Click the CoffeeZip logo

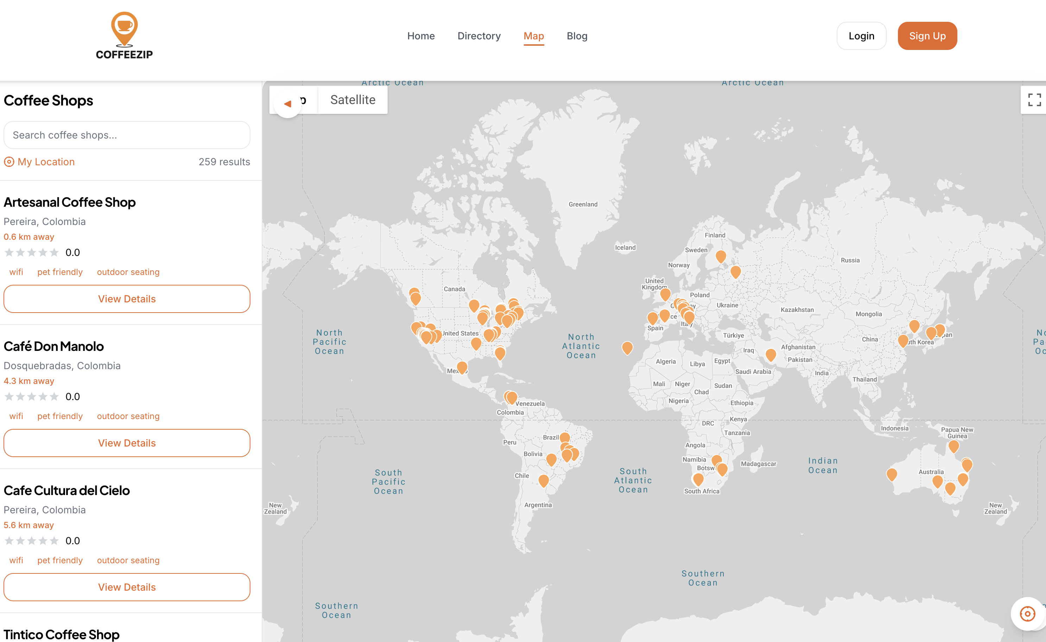124,36
